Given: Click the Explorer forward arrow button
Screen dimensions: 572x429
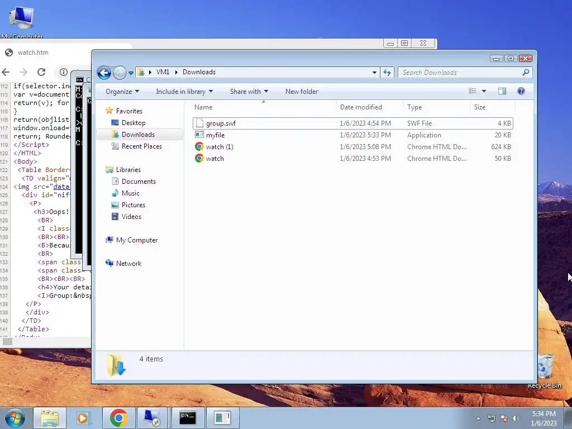Looking at the screenshot, I should [x=120, y=73].
